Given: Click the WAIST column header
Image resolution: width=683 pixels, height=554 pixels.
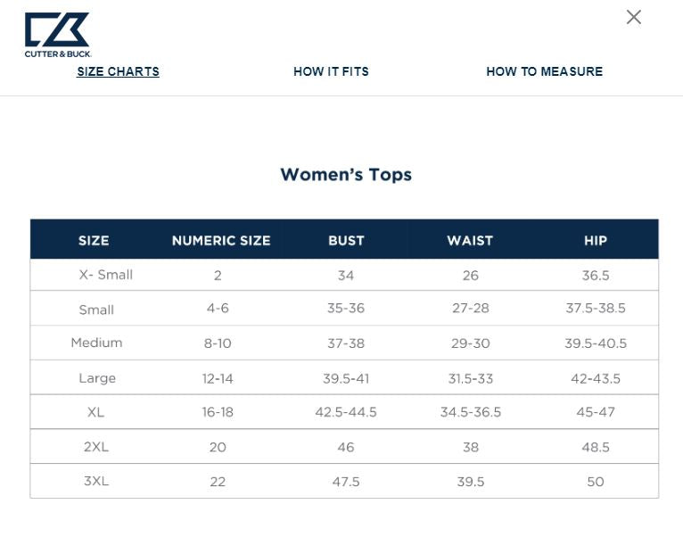Looking at the screenshot, I should click(x=470, y=240).
